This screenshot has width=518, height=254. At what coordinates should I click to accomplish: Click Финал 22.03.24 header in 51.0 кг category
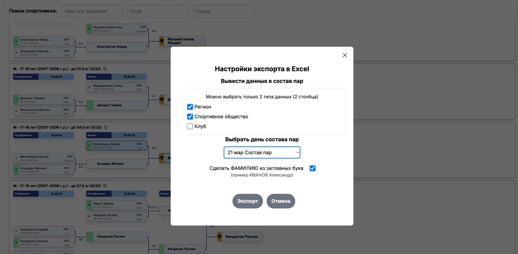click(117, 77)
